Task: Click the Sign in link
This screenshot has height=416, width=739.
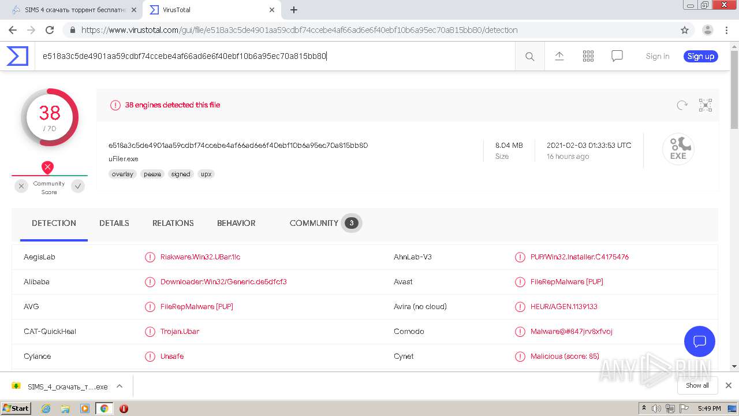Action: click(x=658, y=56)
